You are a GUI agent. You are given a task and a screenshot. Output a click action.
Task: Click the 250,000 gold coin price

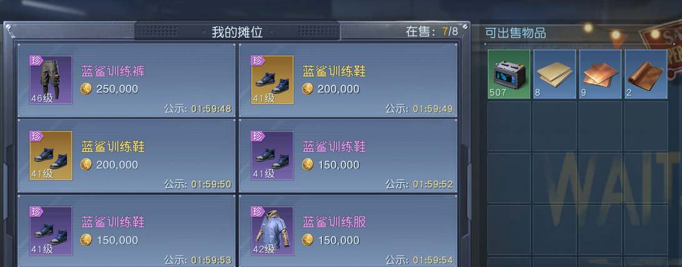pyautogui.click(x=109, y=89)
